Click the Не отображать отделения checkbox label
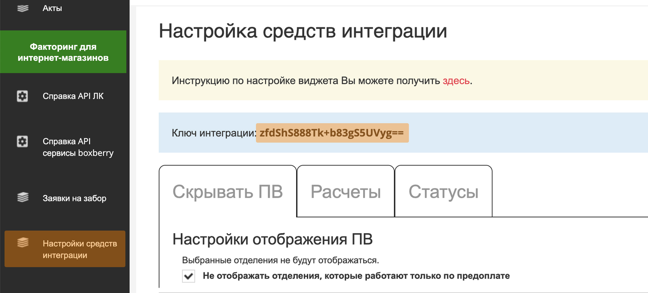Image resolution: width=648 pixels, height=293 pixels. pos(356,276)
